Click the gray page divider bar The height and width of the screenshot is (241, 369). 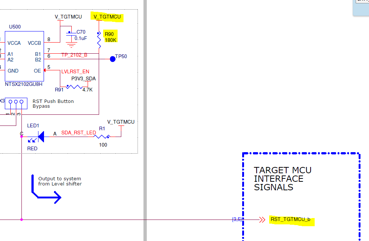[x=145, y=120]
